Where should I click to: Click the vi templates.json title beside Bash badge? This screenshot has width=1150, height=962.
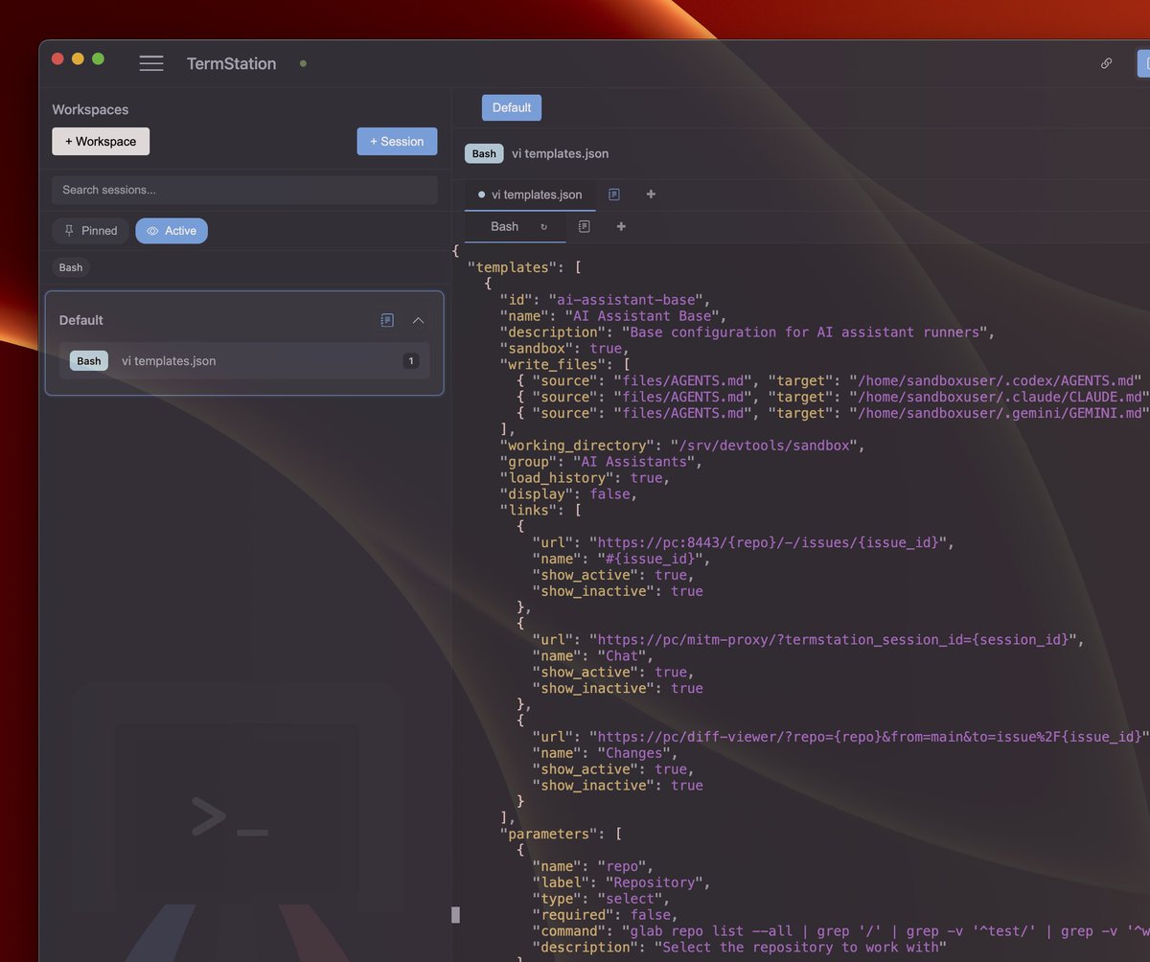[560, 153]
